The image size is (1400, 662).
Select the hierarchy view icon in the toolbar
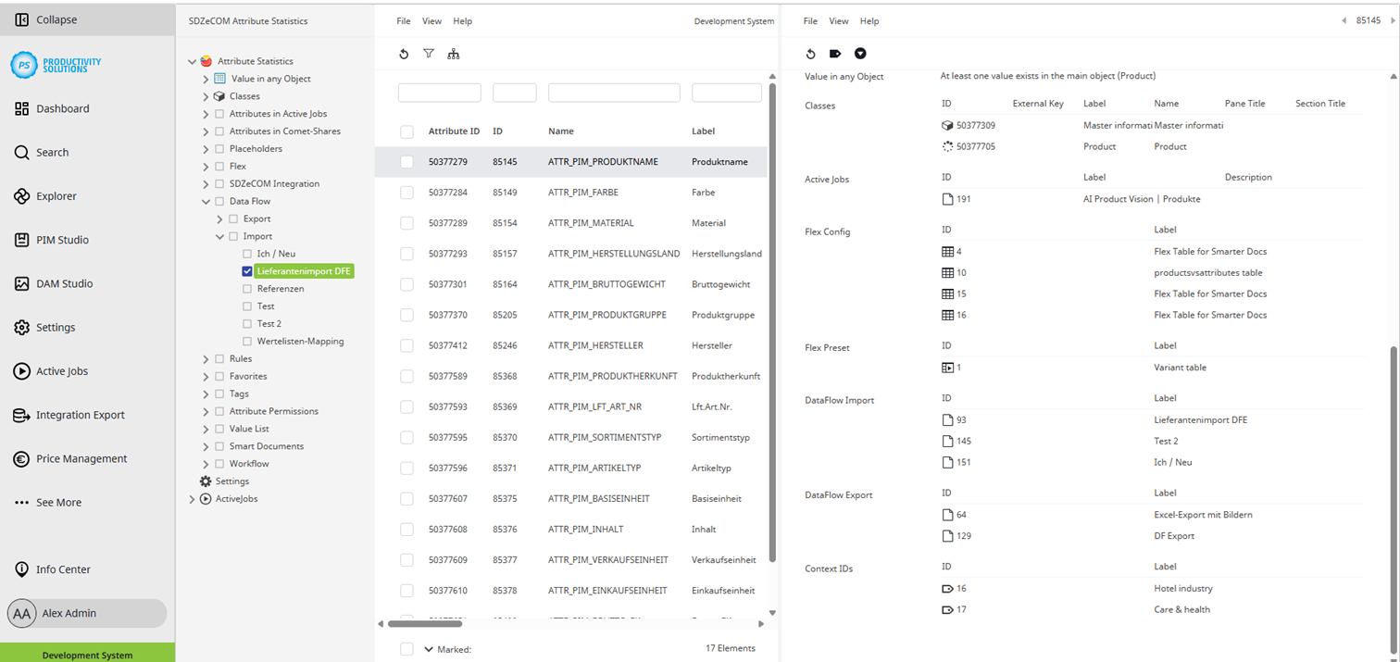pyautogui.click(x=454, y=54)
